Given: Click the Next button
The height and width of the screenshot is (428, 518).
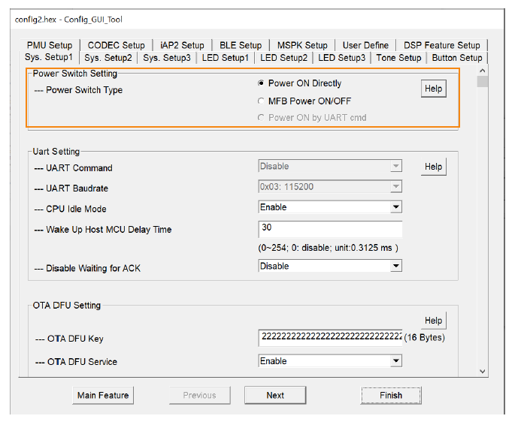Looking at the screenshot, I should tap(275, 395).
